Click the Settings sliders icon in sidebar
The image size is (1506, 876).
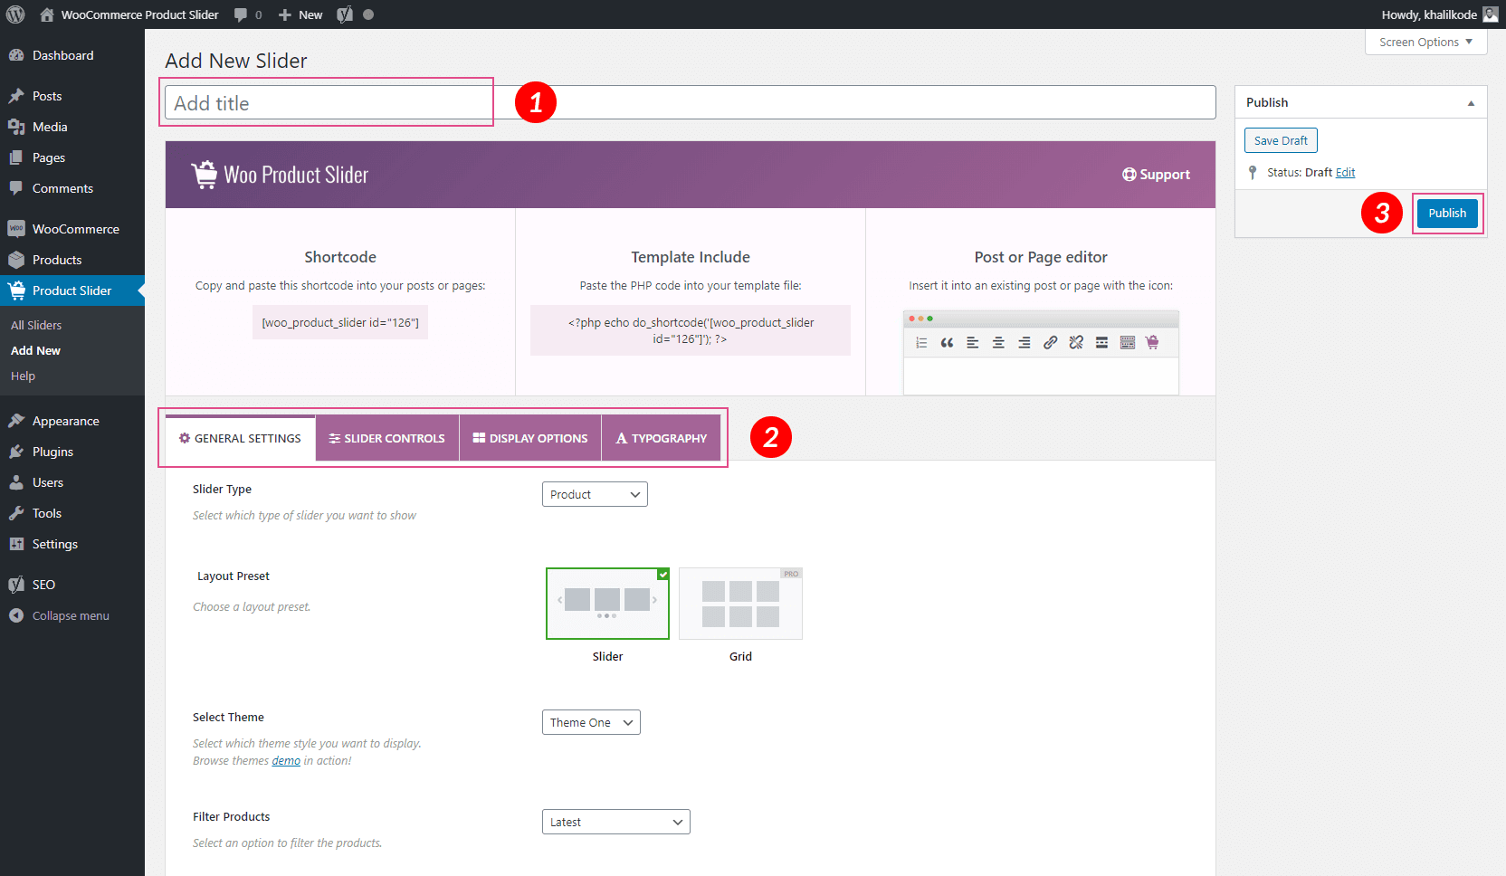coord(16,544)
